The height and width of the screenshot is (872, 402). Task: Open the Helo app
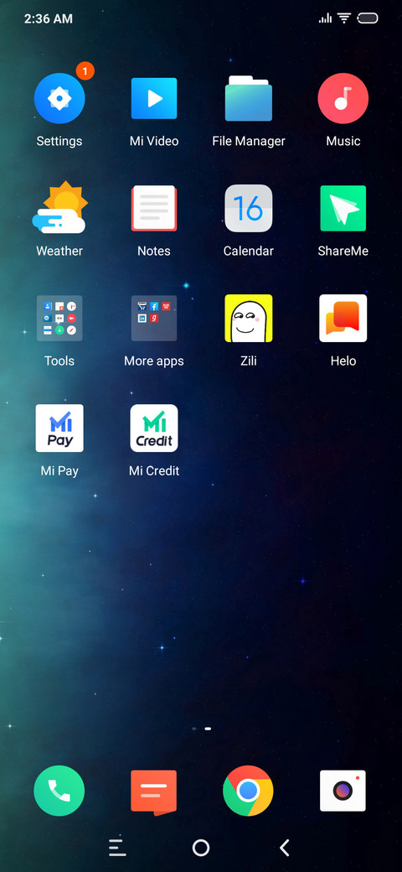click(x=343, y=318)
